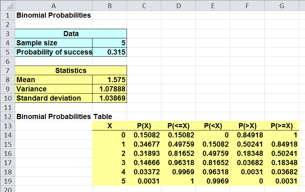Select the 0.315 probability cell
Screen dimensions: 305x192
pyautogui.click(x=110, y=52)
